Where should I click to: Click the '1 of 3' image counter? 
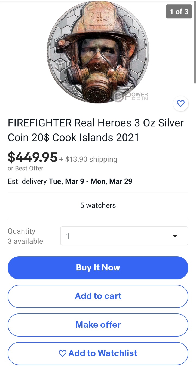(x=179, y=12)
